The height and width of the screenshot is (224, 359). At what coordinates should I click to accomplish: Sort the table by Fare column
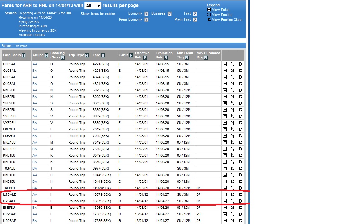click(x=103, y=55)
